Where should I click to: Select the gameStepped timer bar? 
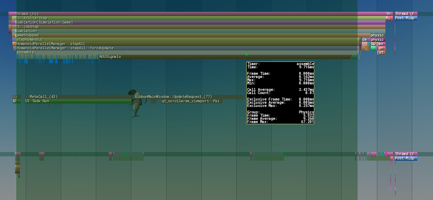click(x=191, y=35)
